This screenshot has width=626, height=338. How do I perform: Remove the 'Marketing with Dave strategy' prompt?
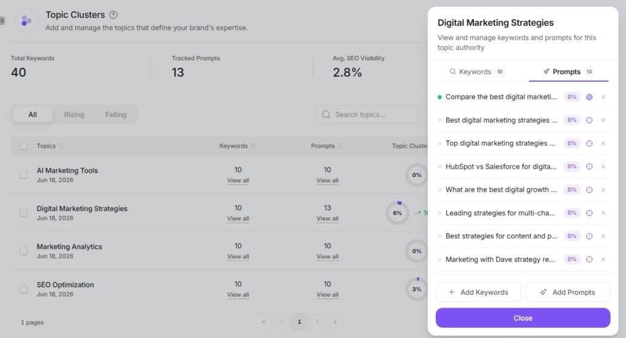(603, 259)
